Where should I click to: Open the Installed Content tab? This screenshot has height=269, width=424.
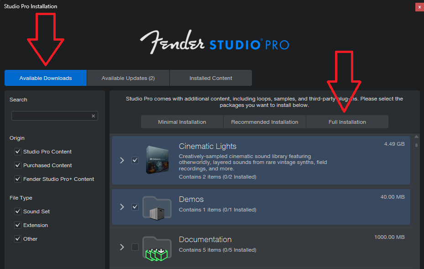click(x=211, y=78)
